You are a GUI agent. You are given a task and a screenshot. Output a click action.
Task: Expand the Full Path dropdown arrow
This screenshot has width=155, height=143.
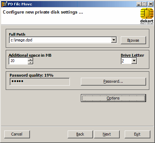114,40
